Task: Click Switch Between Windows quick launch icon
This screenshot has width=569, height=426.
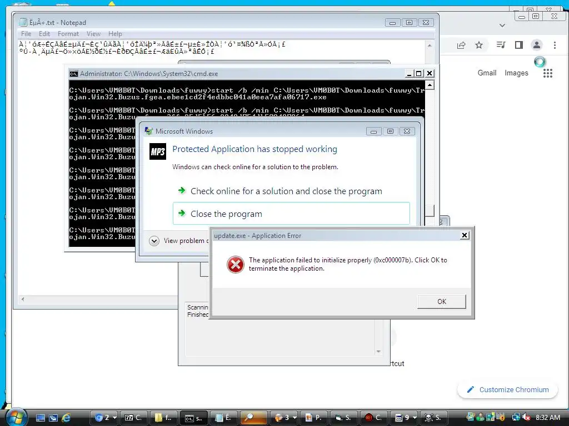Action: tap(53, 418)
